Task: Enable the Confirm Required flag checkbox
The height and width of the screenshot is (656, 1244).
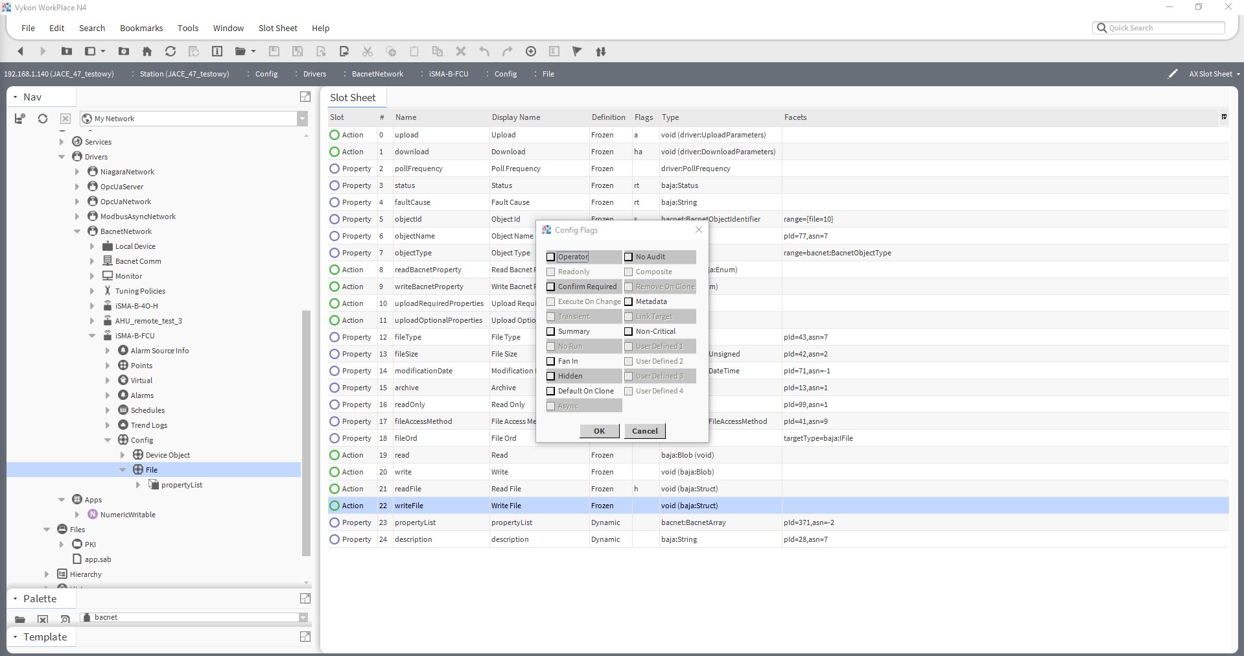Action: tap(550, 287)
